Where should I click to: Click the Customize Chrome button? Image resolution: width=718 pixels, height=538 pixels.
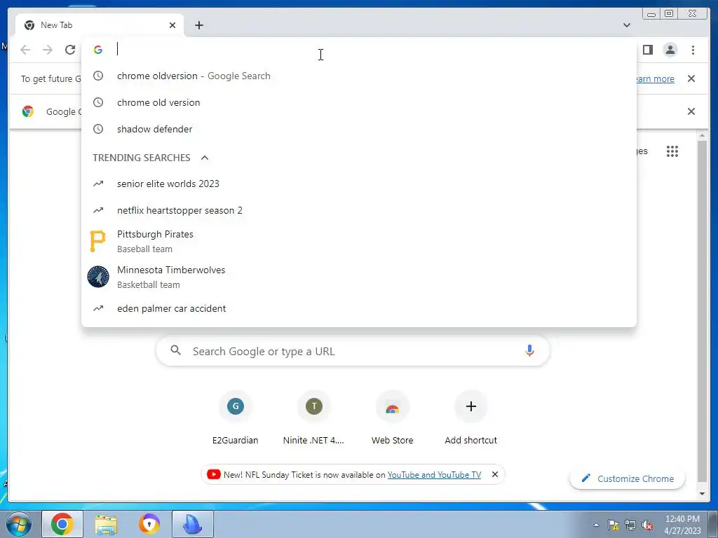[x=628, y=478]
